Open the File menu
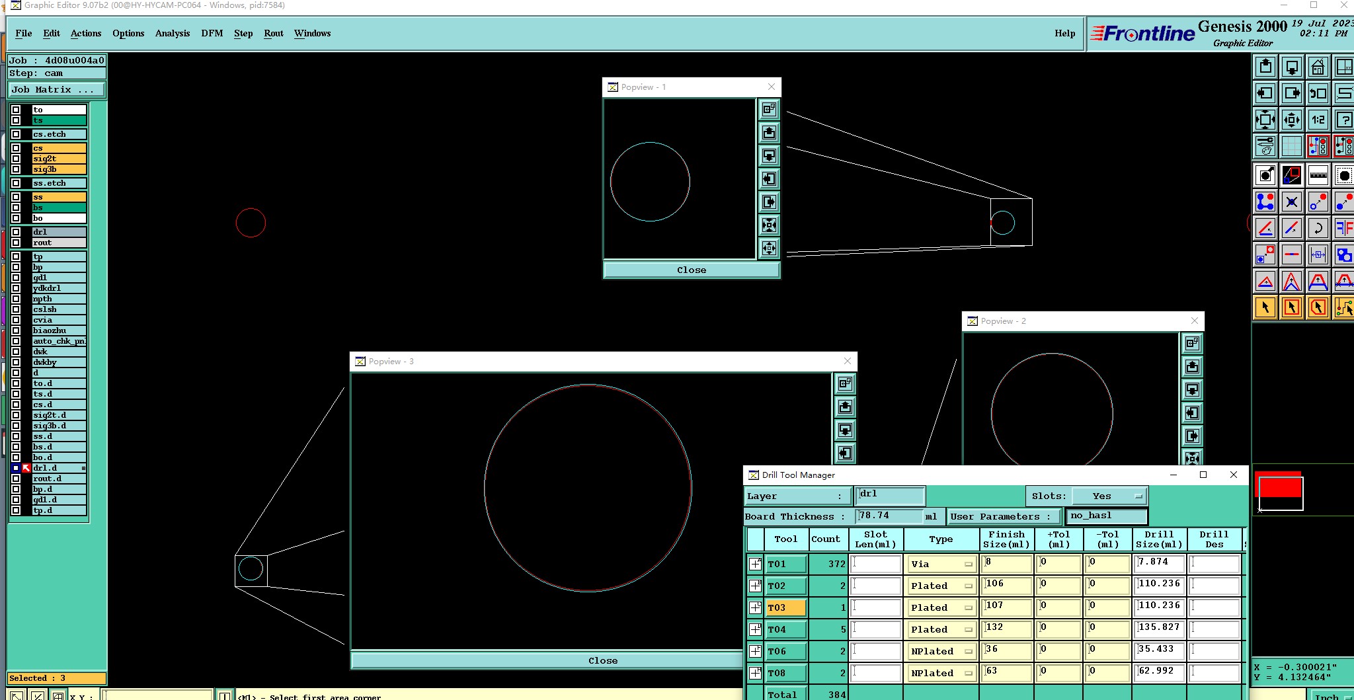Screen dimensions: 1354x700 [24, 33]
